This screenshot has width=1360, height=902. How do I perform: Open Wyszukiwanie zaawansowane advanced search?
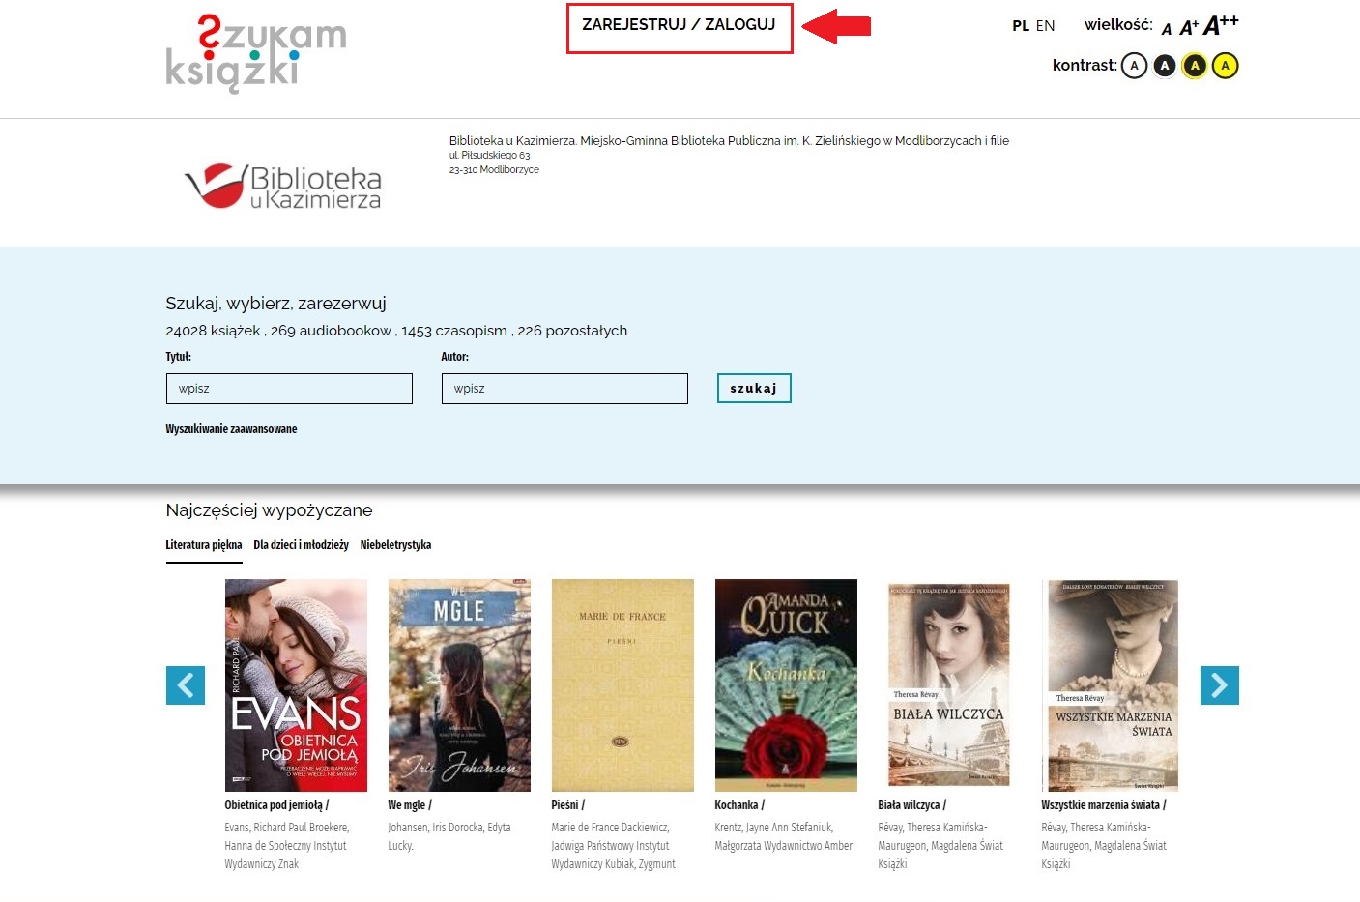(231, 429)
